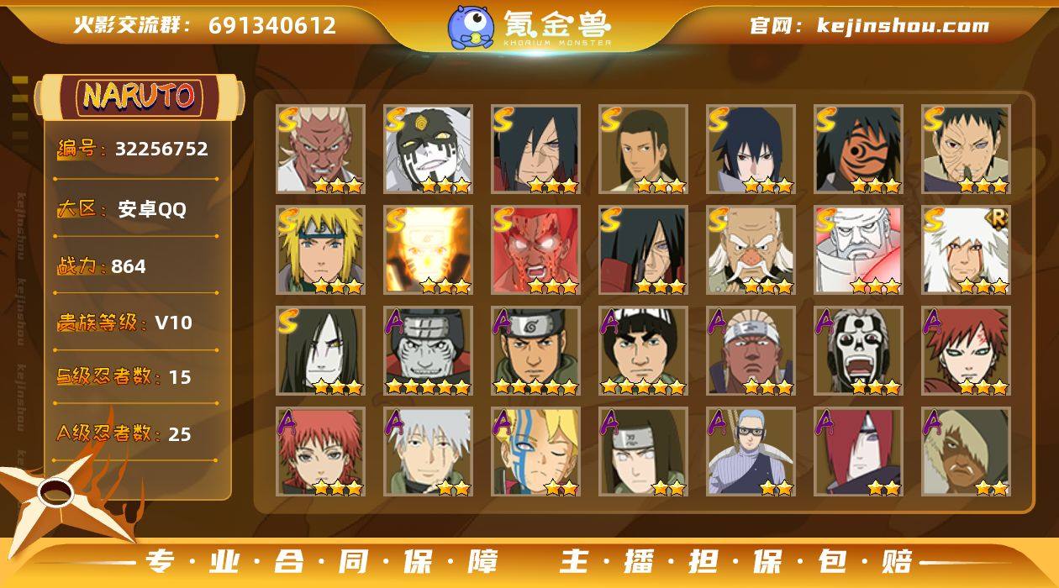Click the blue Khorium Monster mascot logo
This screenshot has height=588, width=1059.
tap(471, 27)
